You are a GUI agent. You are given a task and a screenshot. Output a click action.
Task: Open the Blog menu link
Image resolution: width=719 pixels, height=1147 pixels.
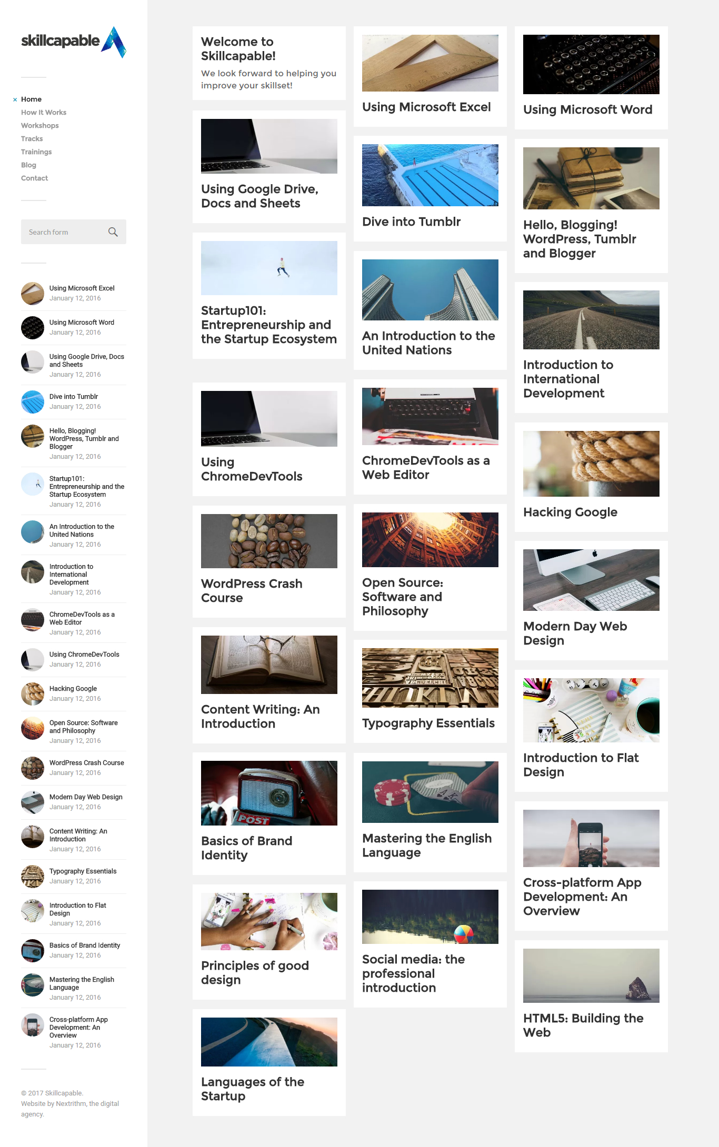coord(28,165)
